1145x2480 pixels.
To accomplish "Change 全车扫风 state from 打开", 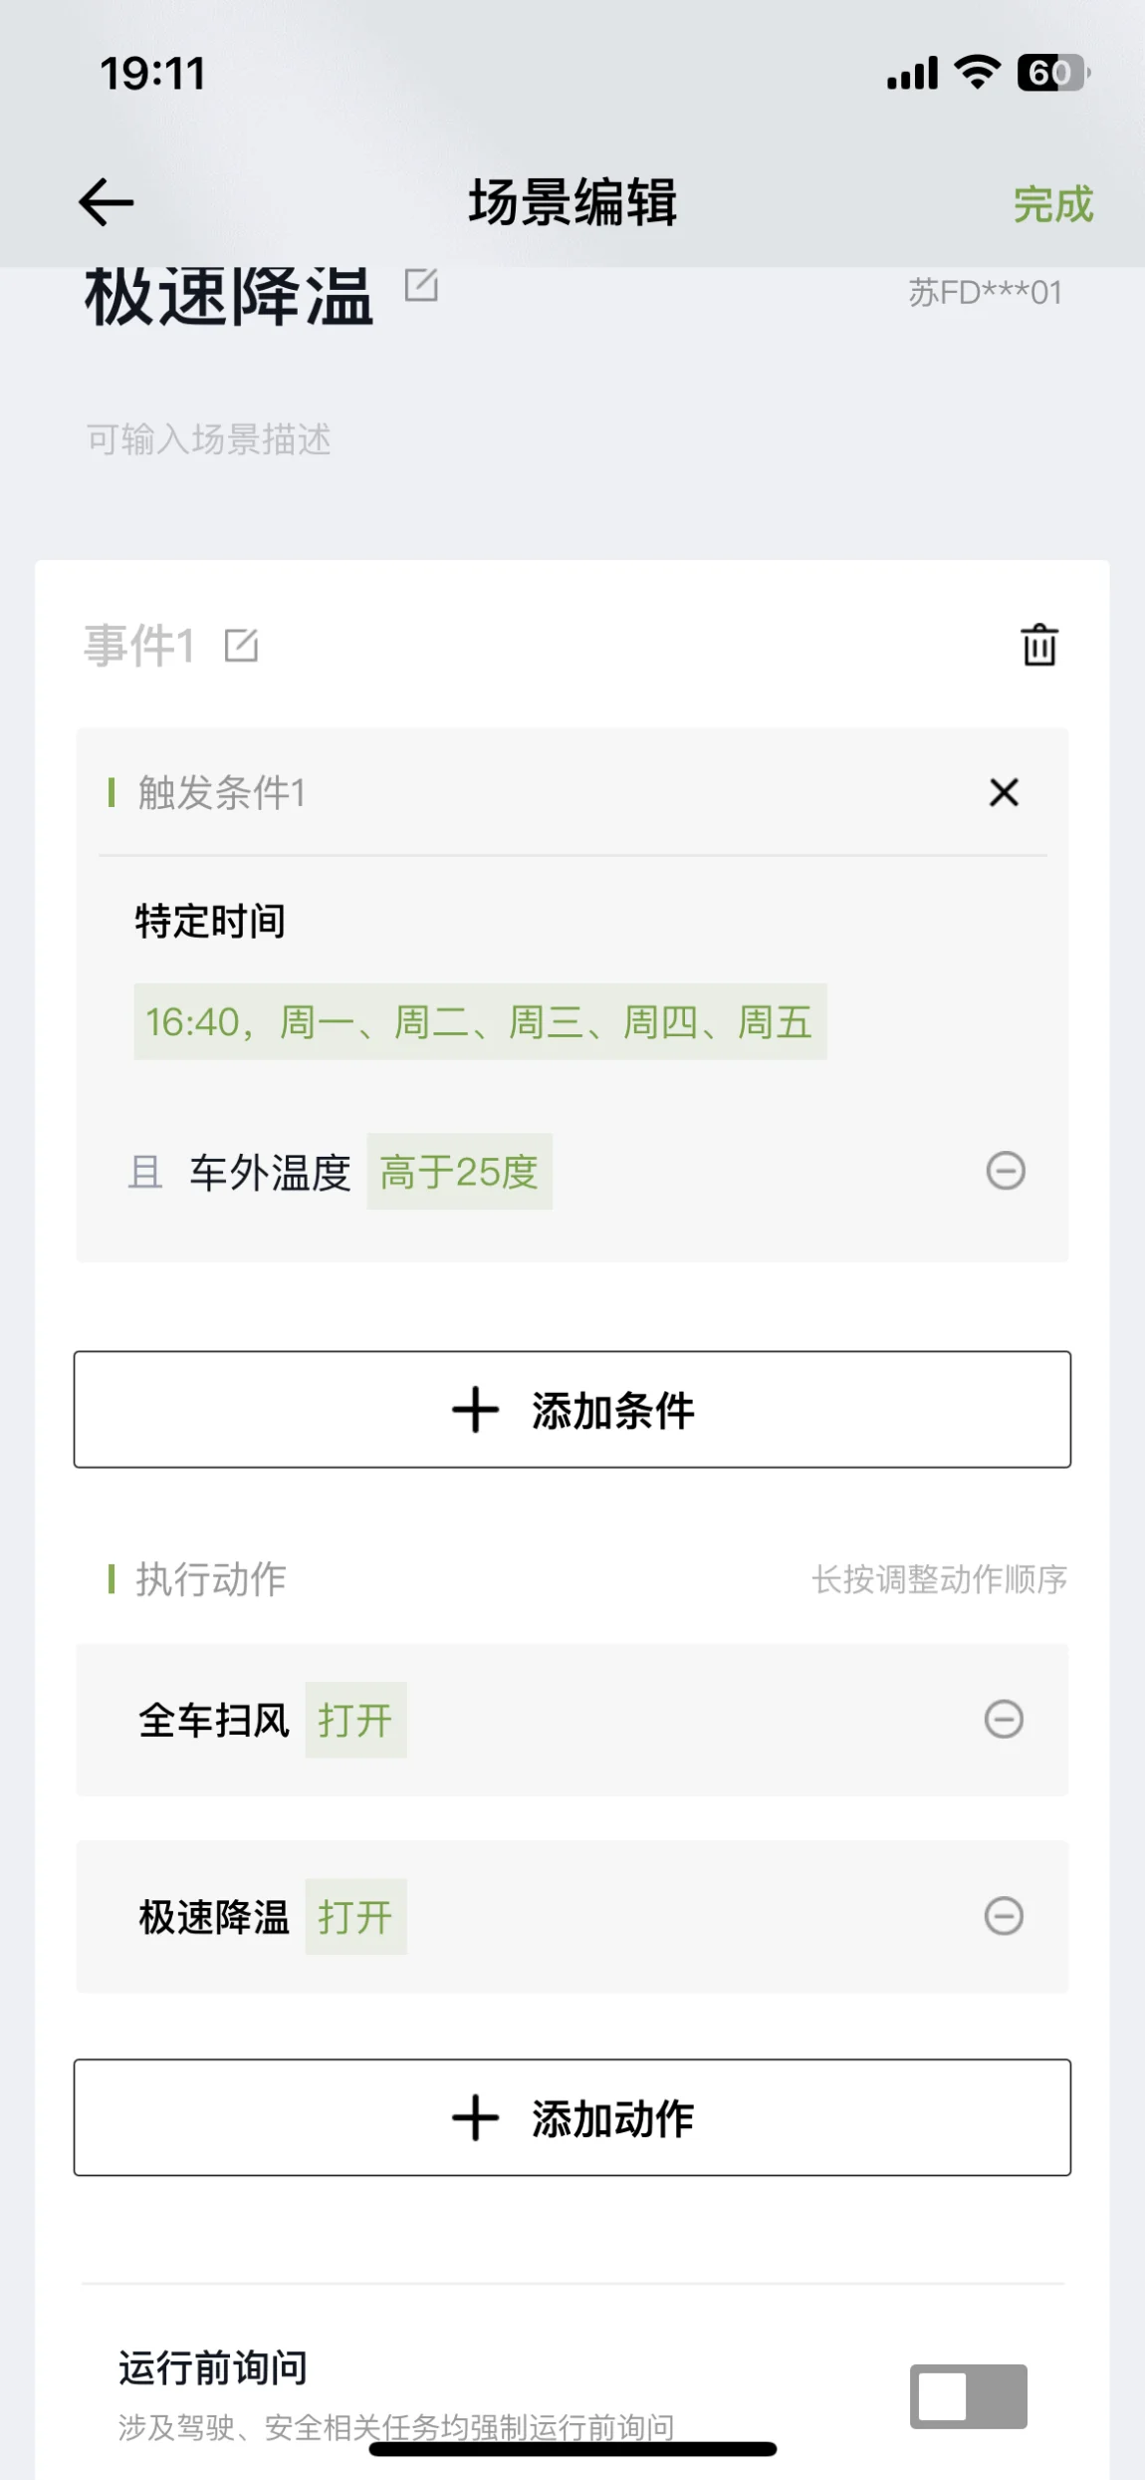I will 355,1721.
